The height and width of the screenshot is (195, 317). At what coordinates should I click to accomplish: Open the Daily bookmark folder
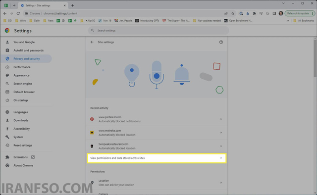[35, 21]
